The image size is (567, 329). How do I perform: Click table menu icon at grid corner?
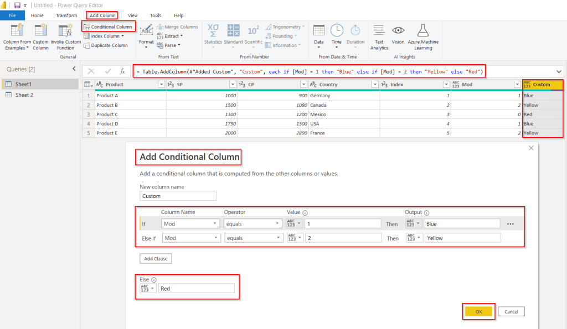click(88, 85)
